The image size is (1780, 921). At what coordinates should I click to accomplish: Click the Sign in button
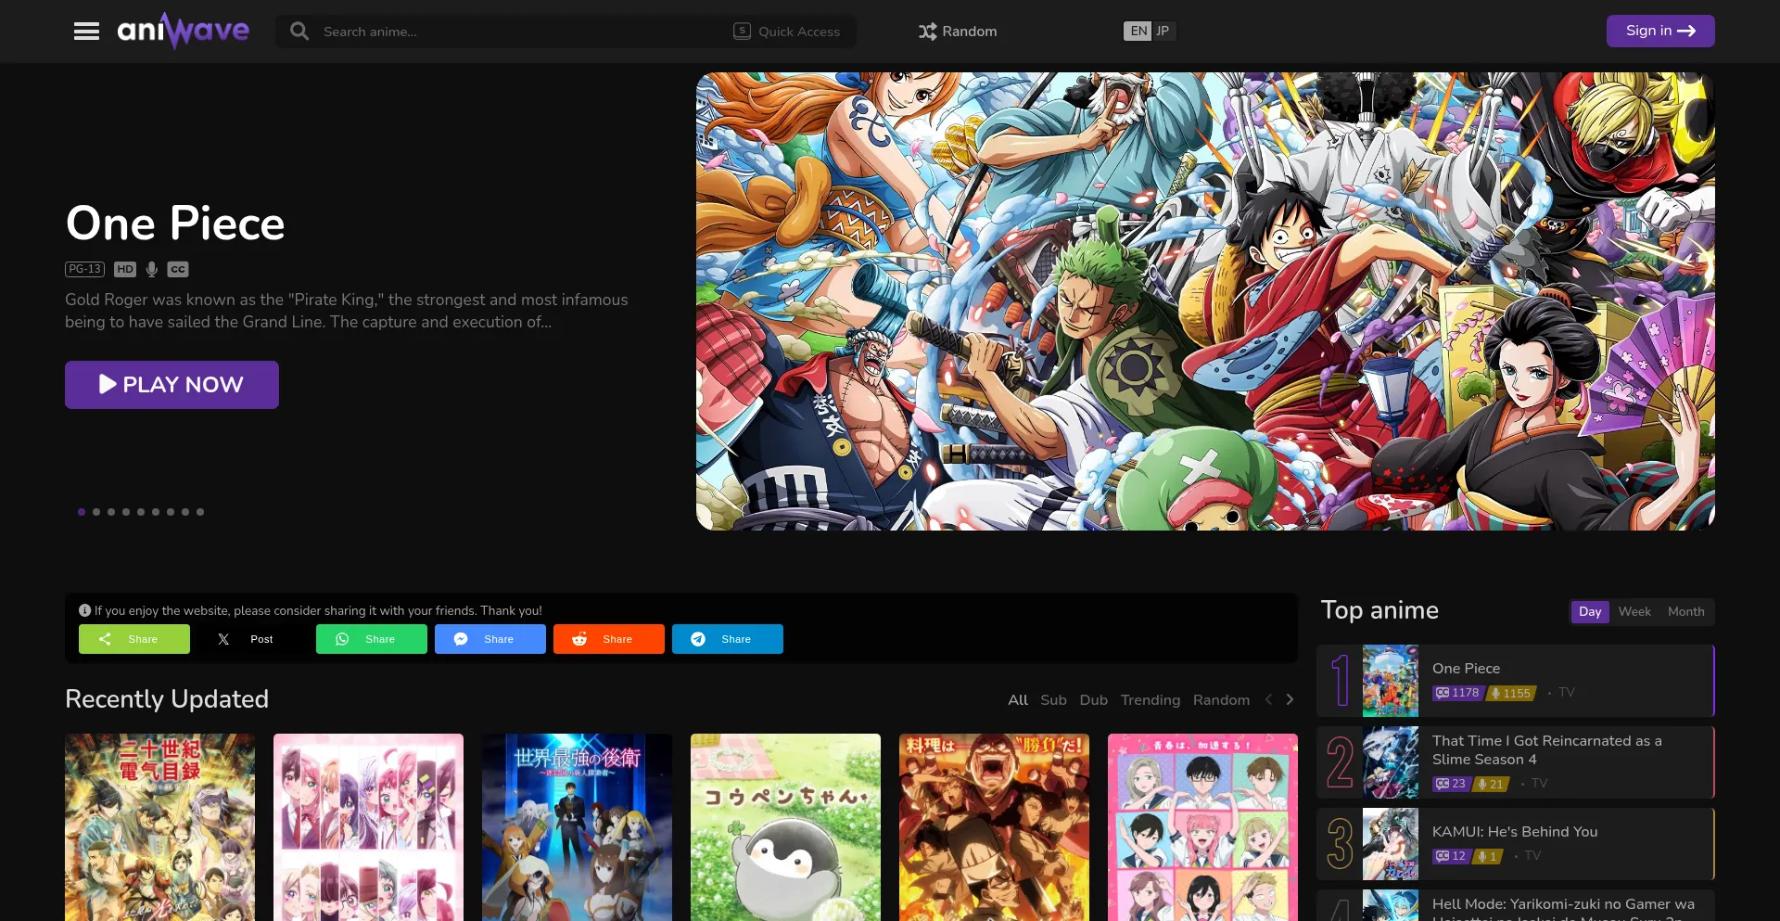[x=1660, y=31]
